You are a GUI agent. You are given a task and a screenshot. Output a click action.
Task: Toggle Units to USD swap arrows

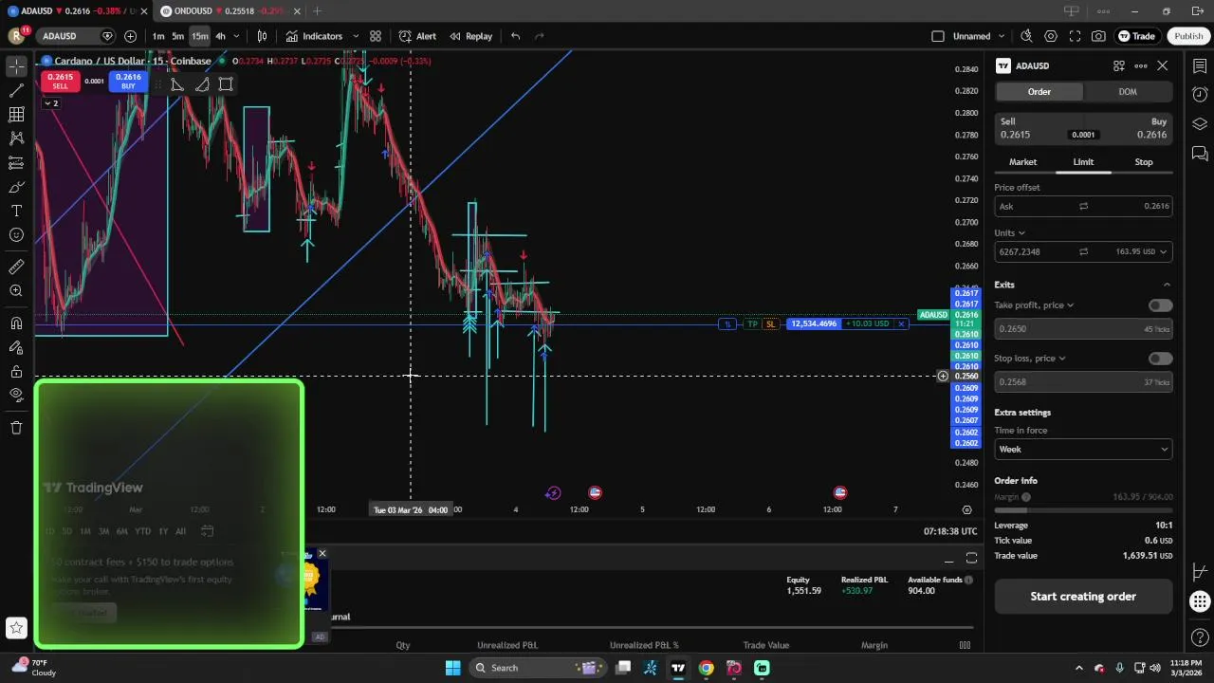(x=1083, y=251)
